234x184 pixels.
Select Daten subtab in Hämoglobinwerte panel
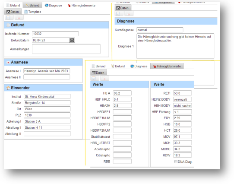coord(98,73)
